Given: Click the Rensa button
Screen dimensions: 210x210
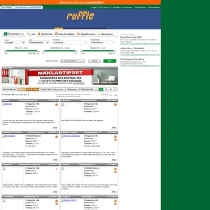Looking at the screenshot, I should (x=94, y=61).
